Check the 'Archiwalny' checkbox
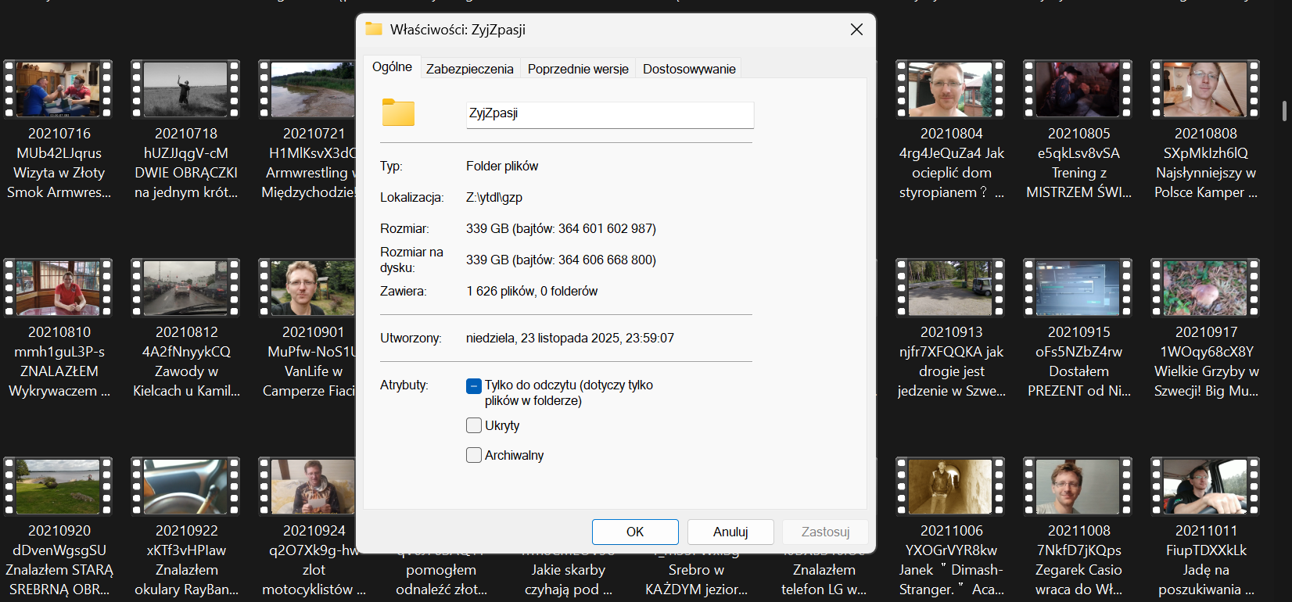The image size is (1292, 602). (474, 455)
